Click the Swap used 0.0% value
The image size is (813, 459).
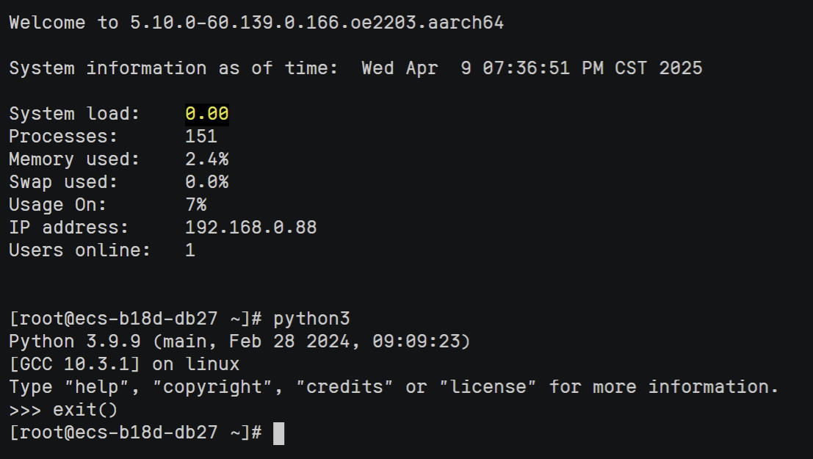(206, 182)
